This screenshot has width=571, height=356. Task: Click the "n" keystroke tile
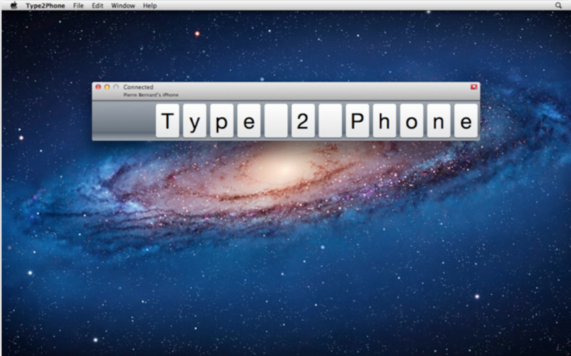pyautogui.click(x=438, y=120)
